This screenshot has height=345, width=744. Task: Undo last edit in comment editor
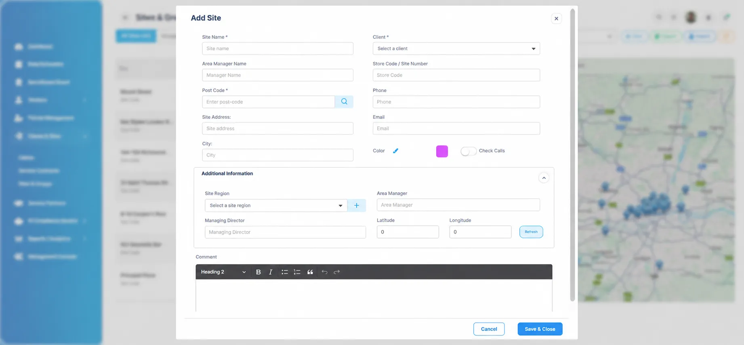[x=324, y=272]
